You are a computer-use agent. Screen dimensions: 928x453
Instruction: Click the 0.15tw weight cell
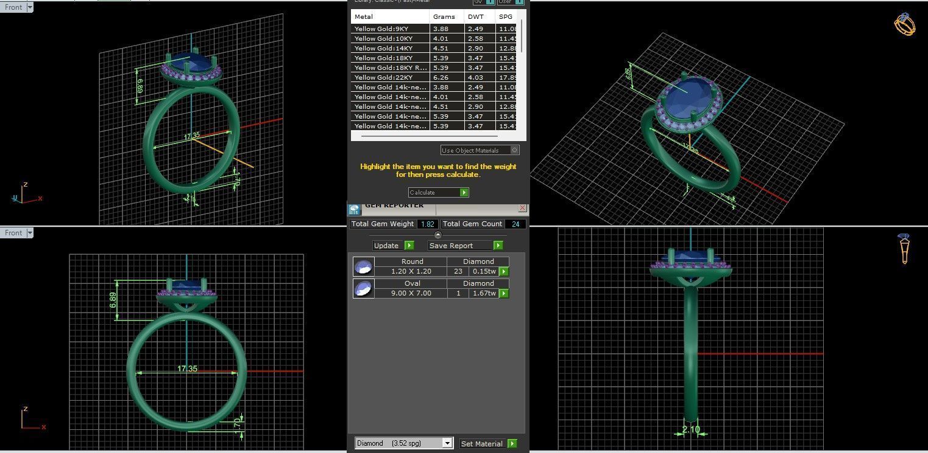[484, 271]
